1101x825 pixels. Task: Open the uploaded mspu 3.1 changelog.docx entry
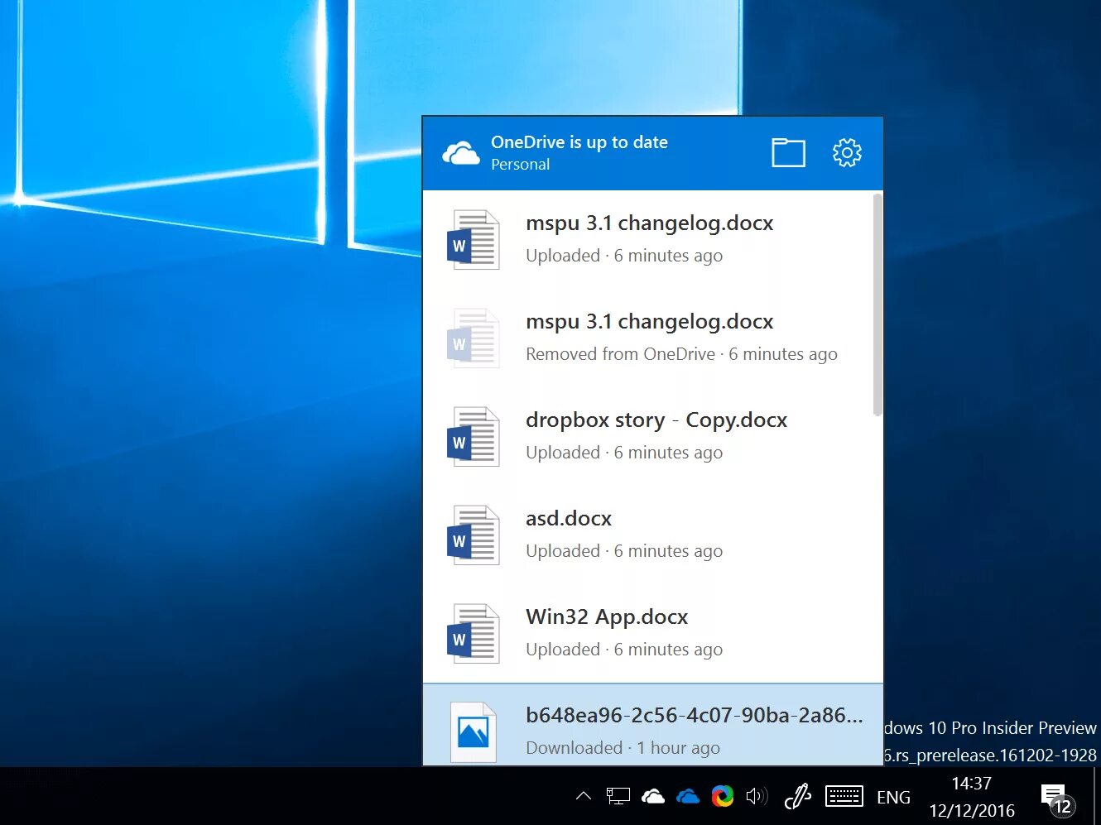coord(650,238)
